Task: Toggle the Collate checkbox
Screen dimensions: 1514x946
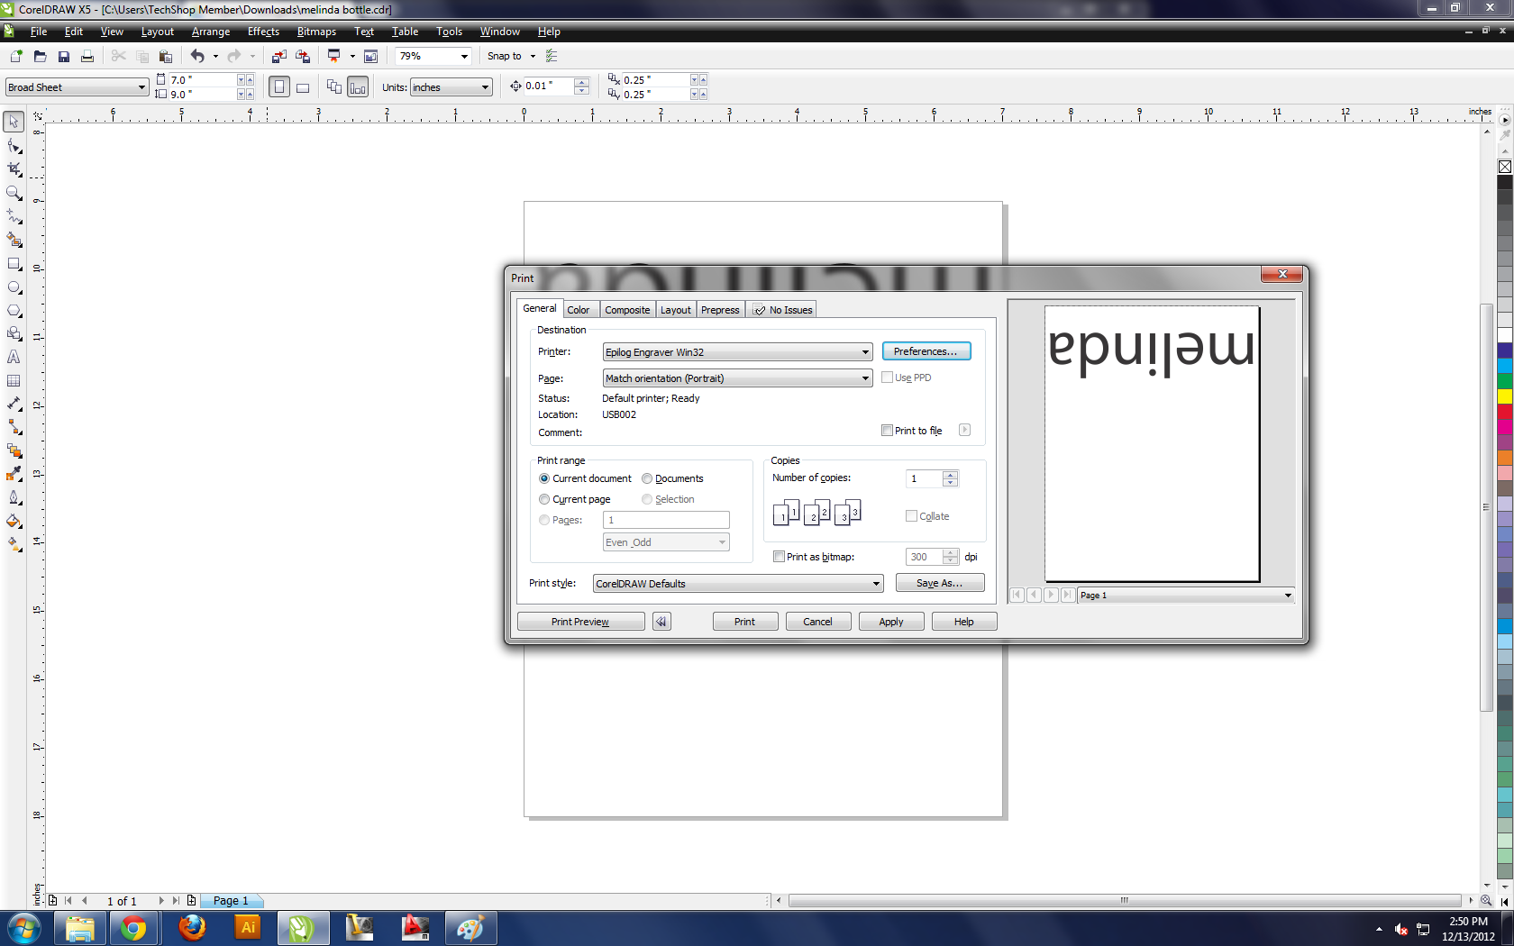Action: pyautogui.click(x=911, y=516)
